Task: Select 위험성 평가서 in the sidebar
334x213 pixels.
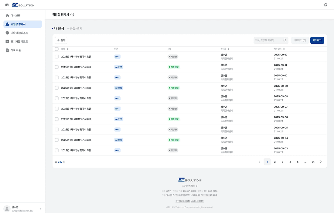Action: [22, 24]
